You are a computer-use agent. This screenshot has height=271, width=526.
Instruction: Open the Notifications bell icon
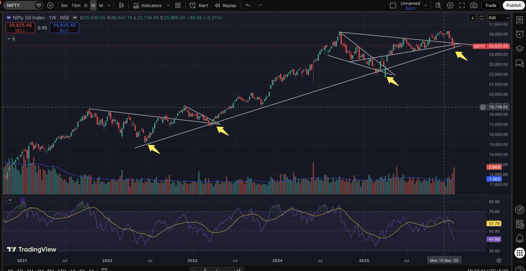coord(519,238)
